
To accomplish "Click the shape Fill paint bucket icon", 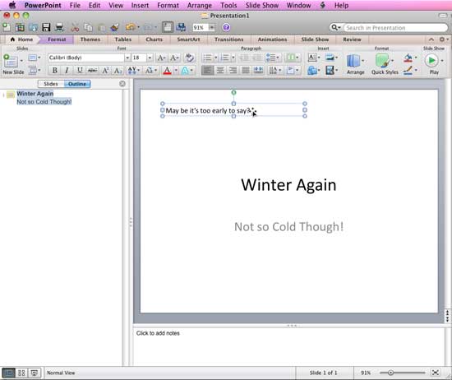I will 408,58.
